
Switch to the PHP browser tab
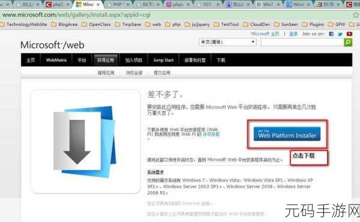click(117, 4)
